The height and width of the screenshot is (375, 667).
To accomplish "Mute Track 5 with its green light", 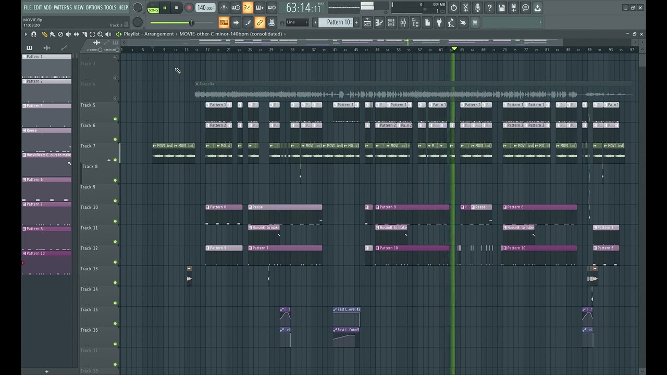I will point(115,119).
